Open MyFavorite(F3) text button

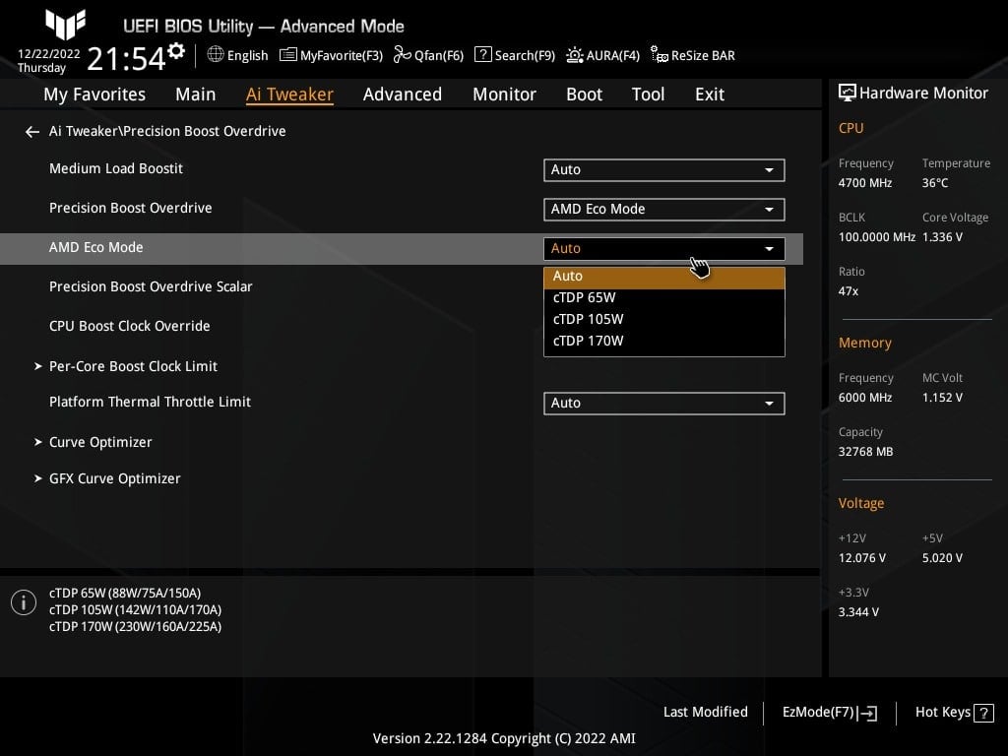click(x=342, y=56)
